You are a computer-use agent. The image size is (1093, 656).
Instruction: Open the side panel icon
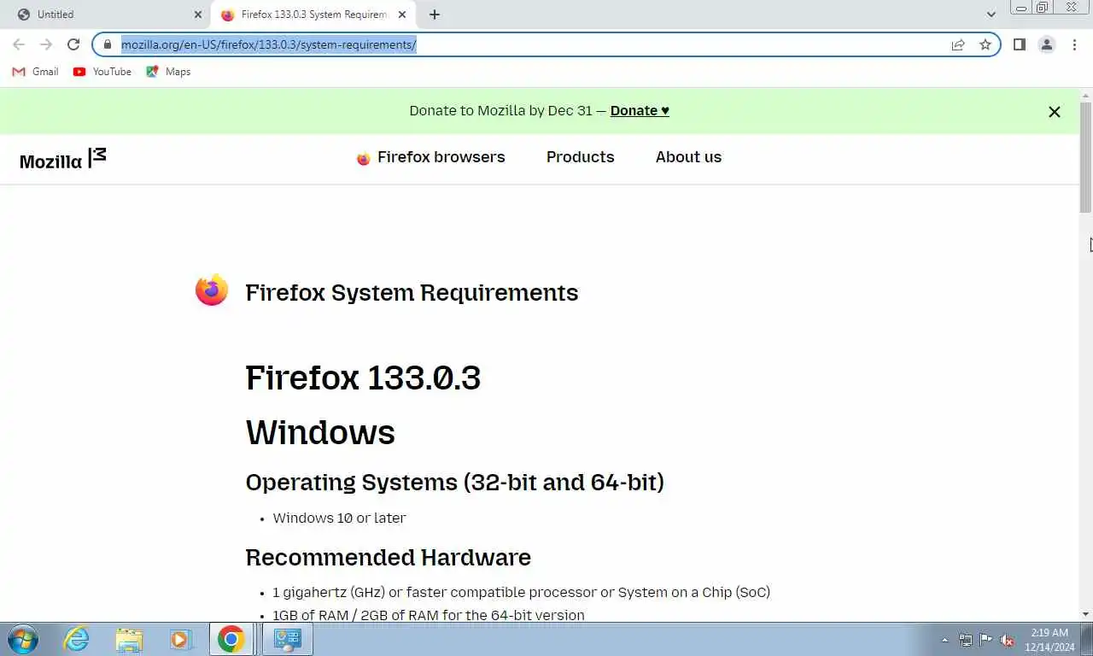pos(1019,44)
